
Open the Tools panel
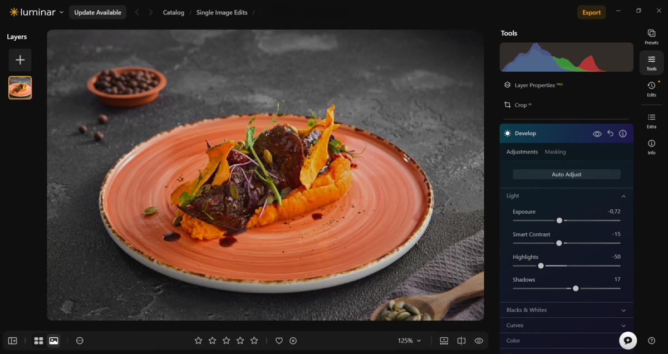[651, 63]
